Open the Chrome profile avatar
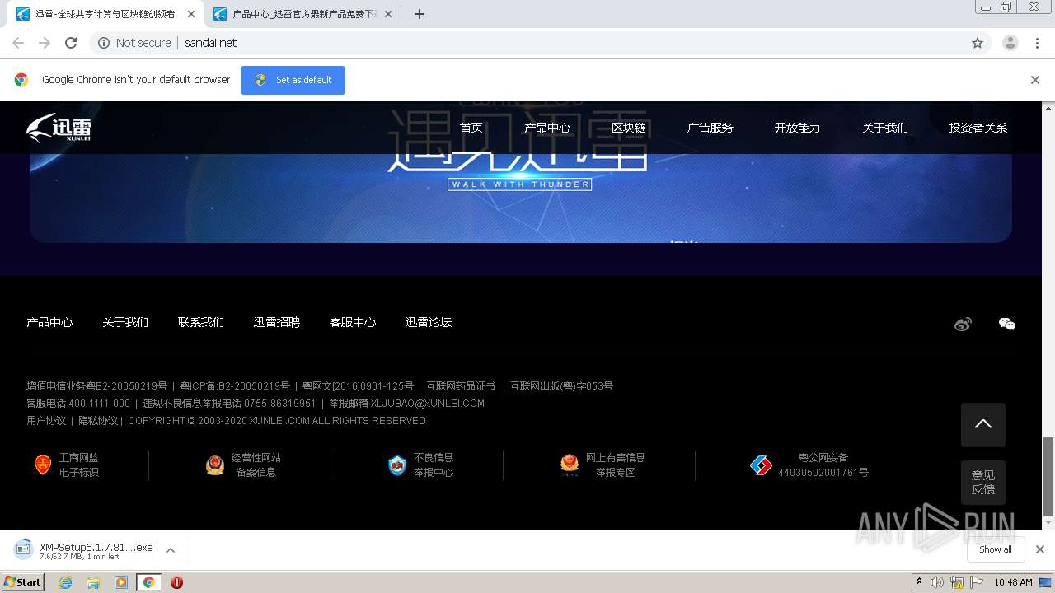The height and width of the screenshot is (593, 1055). coord(1010,43)
